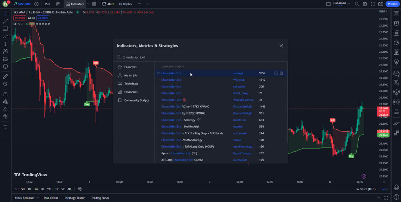
Task: Collapse the bottom panel chevron
Action: click(379, 198)
